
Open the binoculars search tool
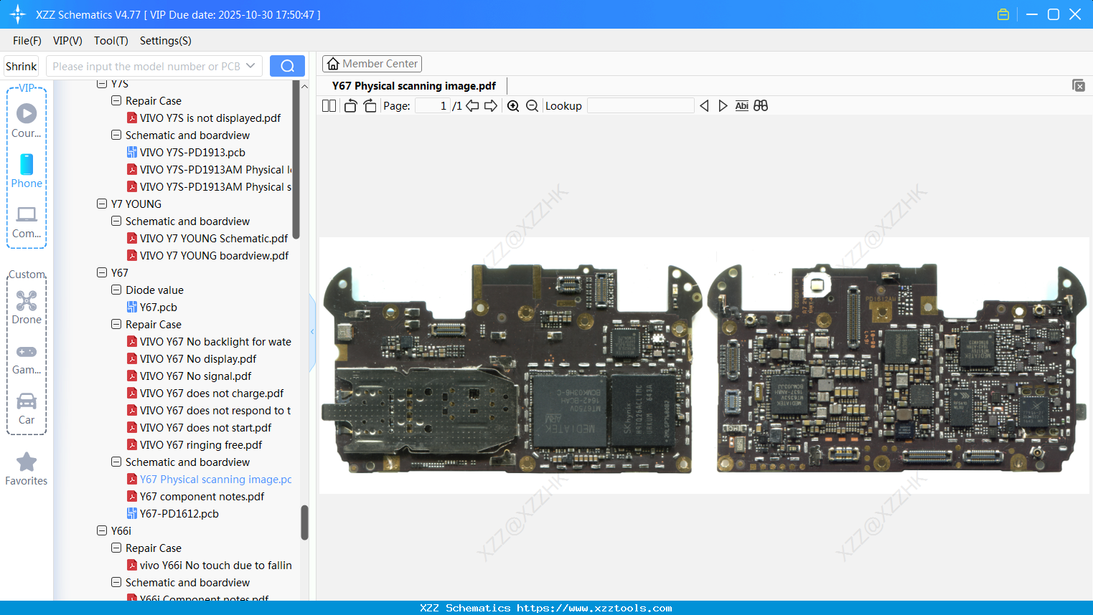point(761,105)
